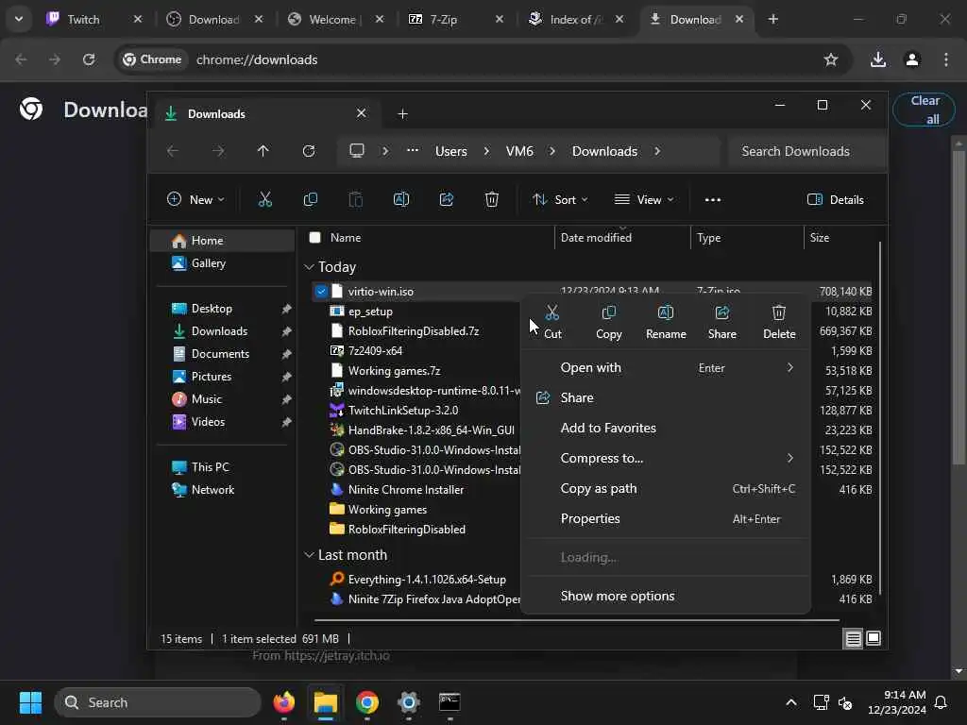
Task: Unpin Desktop from Quick access
Action: tap(286, 309)
